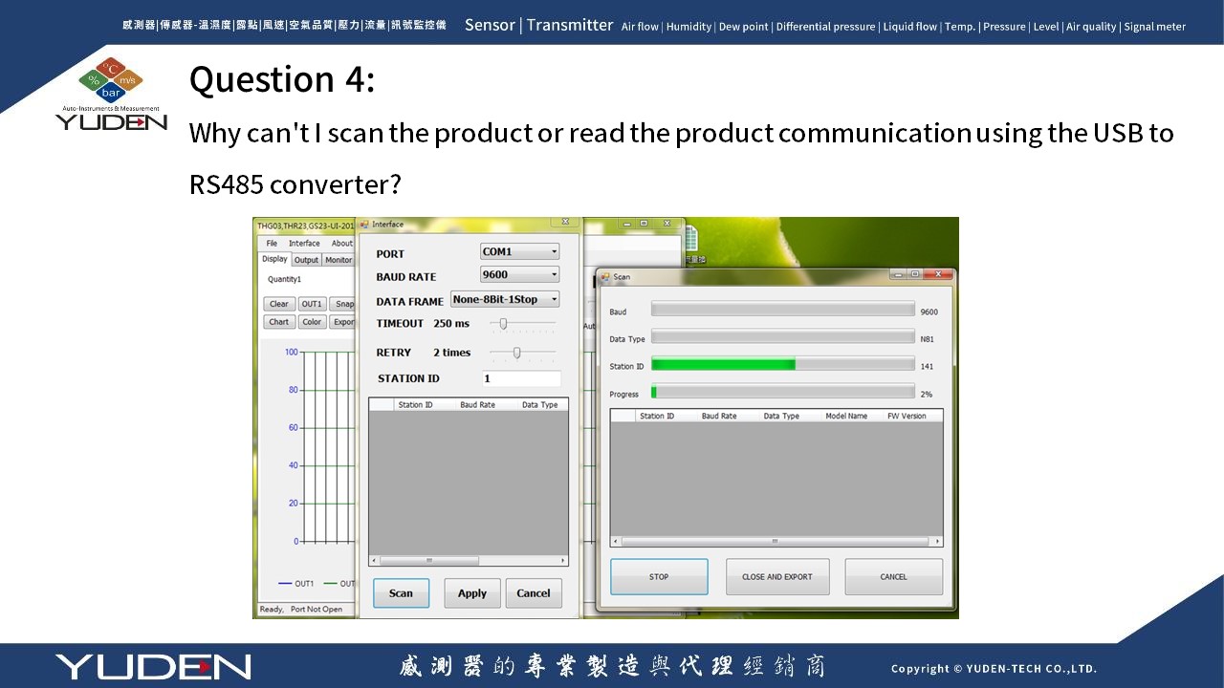Close the Interface dialog window
This screenshot has width=1224, height=688.
click(565, 222)
